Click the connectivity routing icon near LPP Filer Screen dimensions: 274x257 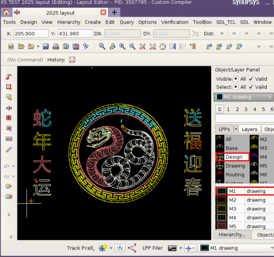(132, 248)
